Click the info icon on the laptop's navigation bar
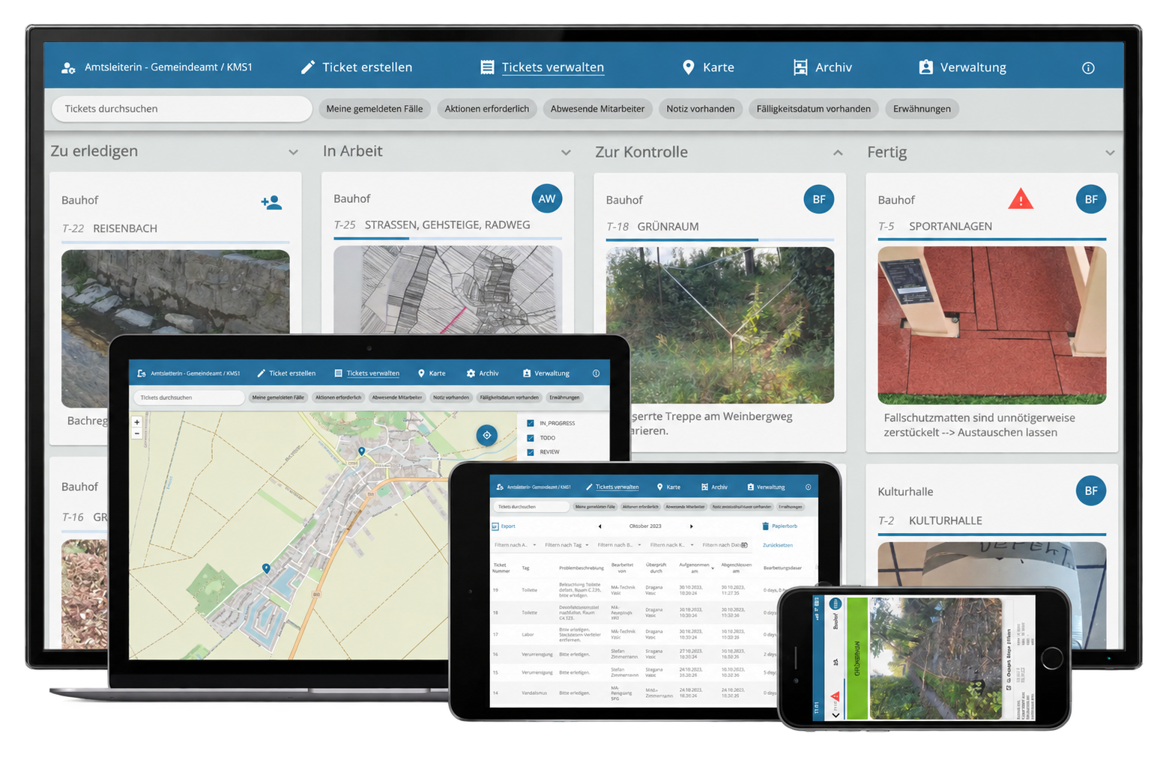1166x757 pixels. 596,373
